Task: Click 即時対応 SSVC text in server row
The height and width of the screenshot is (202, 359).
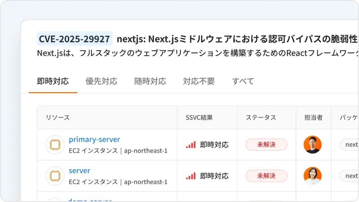Action: [x=215, y=176]
